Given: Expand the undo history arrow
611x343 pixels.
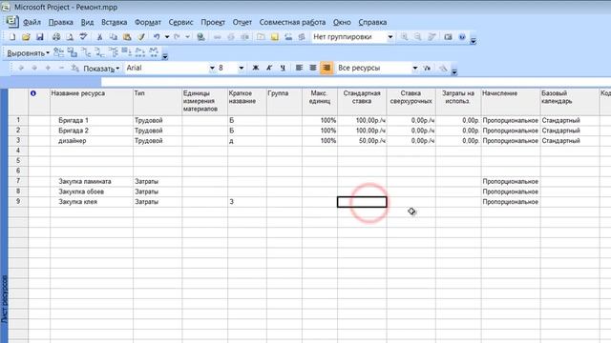Looking at the screenshot, I should click(167, 37).
